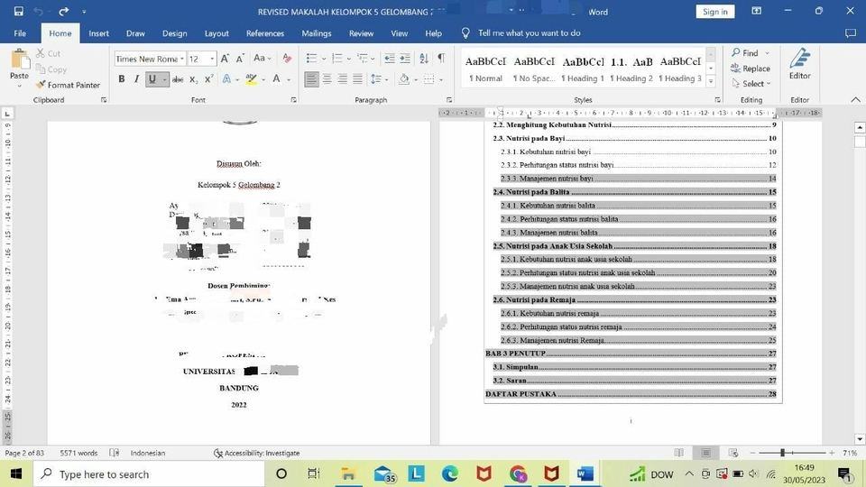This screenshot has height=487, width=866.
Task: Open File Explorer from the taskbar
Action: 348,473
